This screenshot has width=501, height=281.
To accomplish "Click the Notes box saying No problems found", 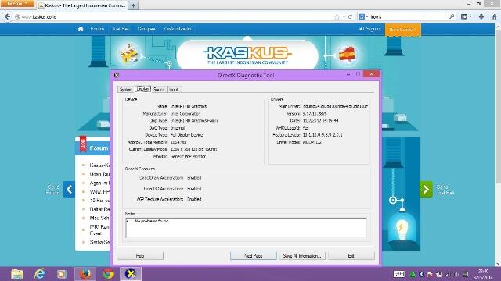I will pos(246,227).
